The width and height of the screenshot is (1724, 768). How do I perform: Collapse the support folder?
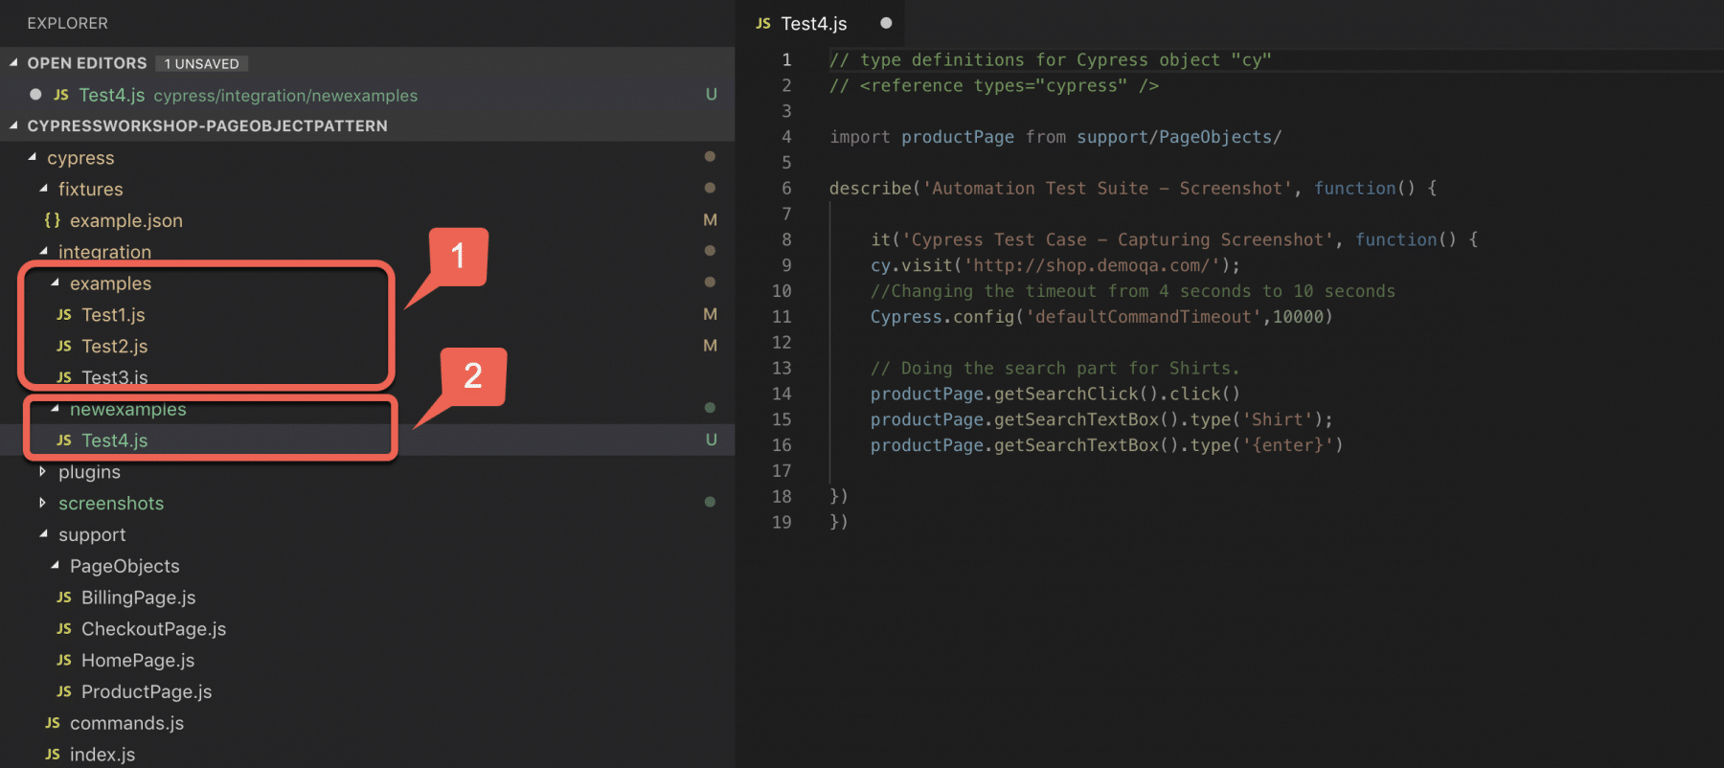[44, 534]
